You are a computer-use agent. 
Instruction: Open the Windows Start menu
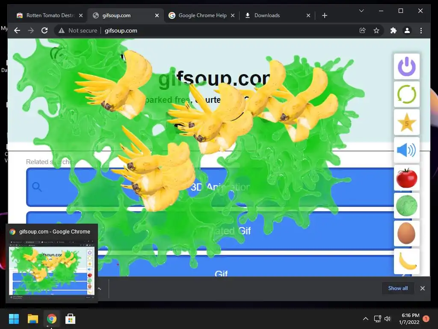click(x=14, y=319)
